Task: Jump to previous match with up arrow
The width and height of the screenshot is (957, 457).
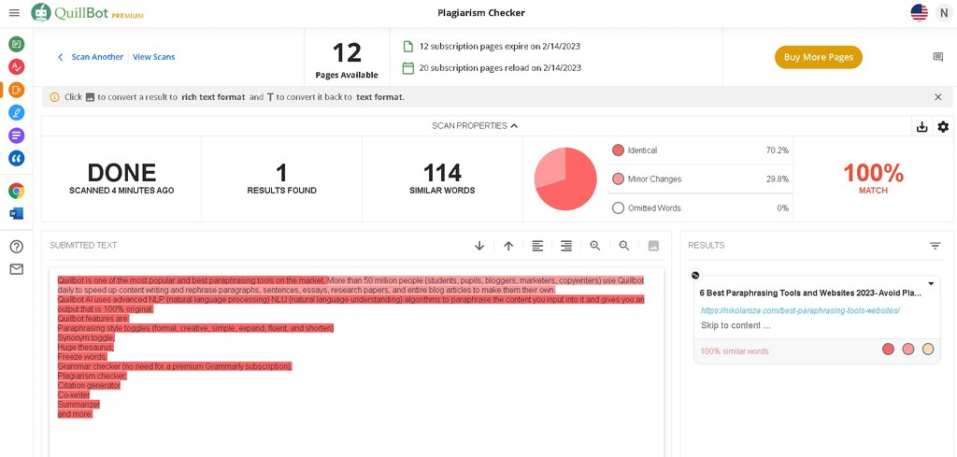Action: tap(508, 245)
